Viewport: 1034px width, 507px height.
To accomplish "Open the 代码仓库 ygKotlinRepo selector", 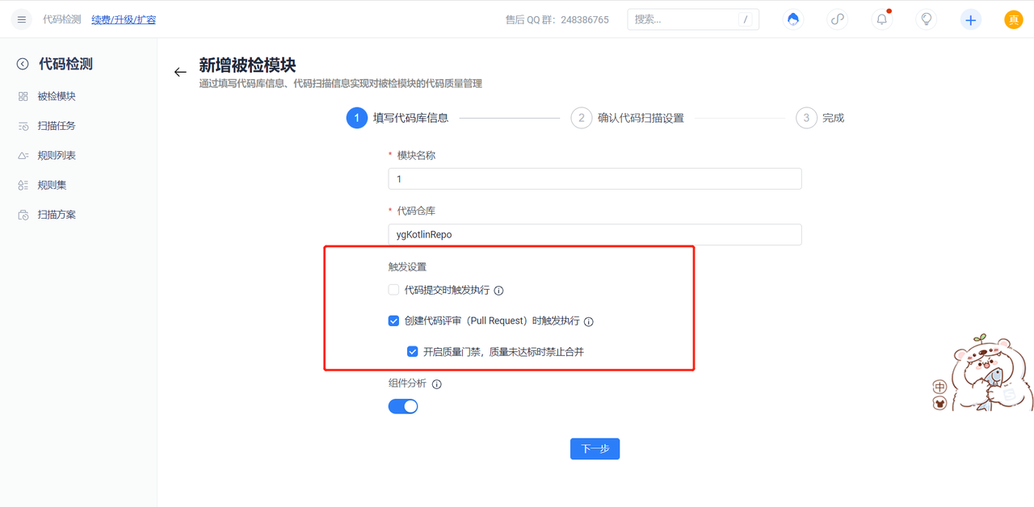I will 595,234.
